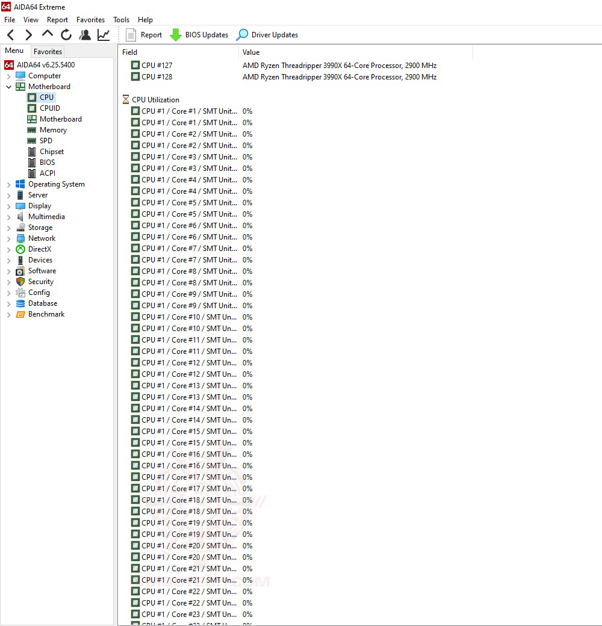
Task: Click the AIDA64 app icon in title bar
Action: [7, 7]
